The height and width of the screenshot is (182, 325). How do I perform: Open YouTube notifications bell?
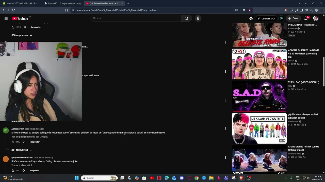pyautogui.click(x=306, y=18)
